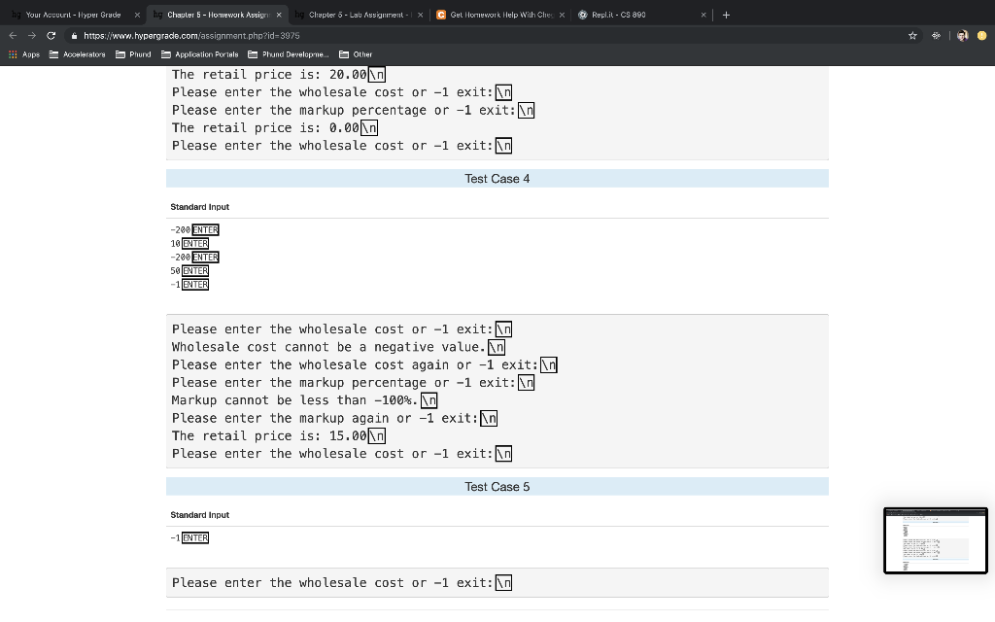Reload the current page
This screenshot has height=622, width=995.
coord(51,34)
